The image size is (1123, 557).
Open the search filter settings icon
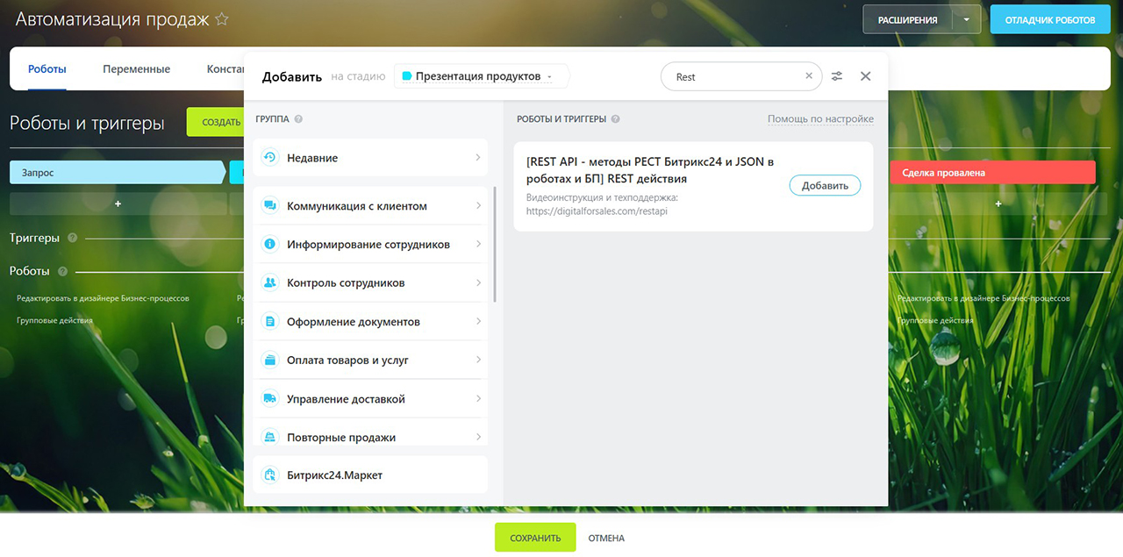click(x=837, y=76)
